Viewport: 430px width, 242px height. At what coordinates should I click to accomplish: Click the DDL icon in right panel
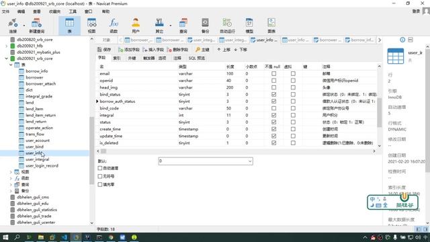click(x=411, y=40)
